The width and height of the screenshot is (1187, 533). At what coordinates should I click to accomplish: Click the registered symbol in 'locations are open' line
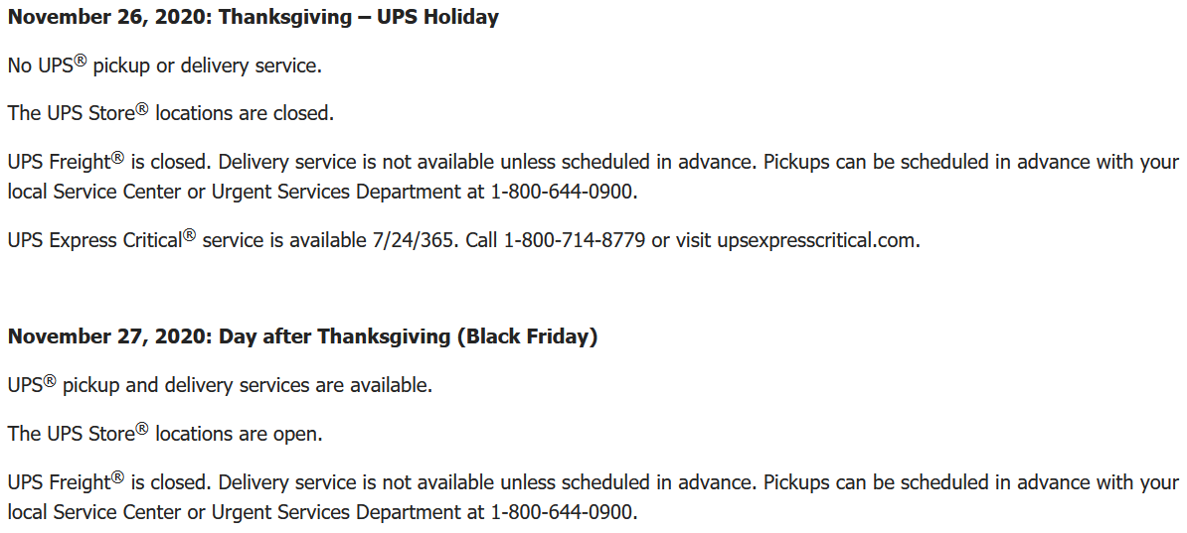(x=141, y=429)
